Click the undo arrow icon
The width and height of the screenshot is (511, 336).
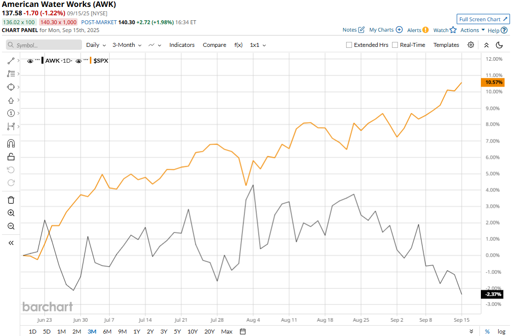tap(11, 170)
